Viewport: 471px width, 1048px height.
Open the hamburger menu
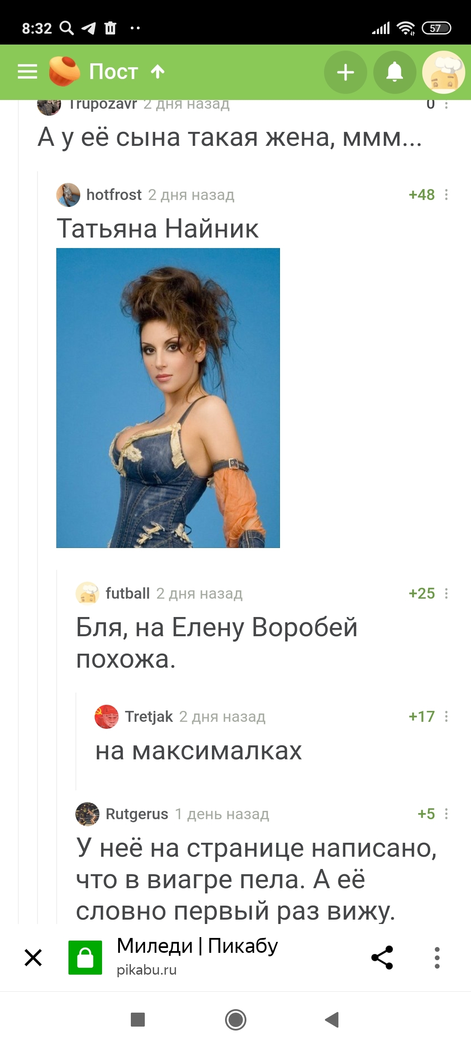[27, 72]
